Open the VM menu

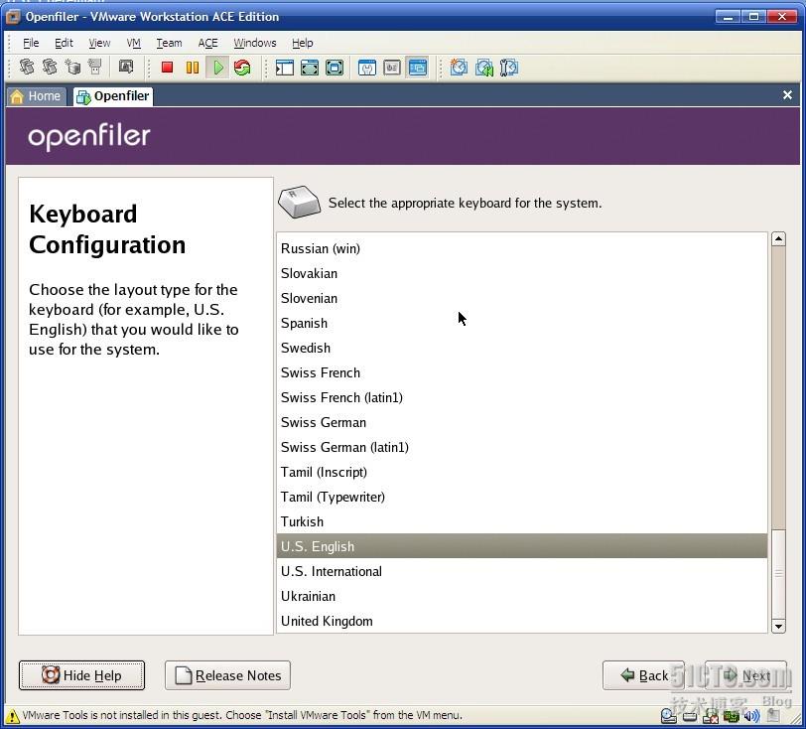coord(134,44)
